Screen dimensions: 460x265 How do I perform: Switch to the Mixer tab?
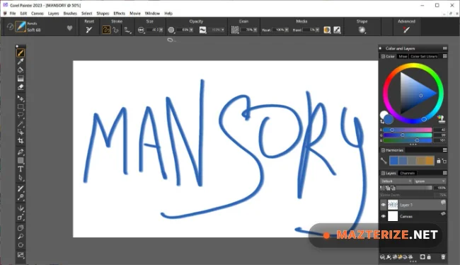(403, 57)
